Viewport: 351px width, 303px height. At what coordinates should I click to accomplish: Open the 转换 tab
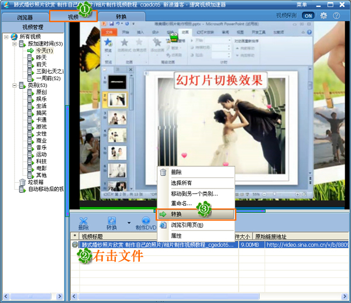(x=121, y=17)
